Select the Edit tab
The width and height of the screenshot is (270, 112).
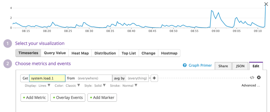[256, 66]
